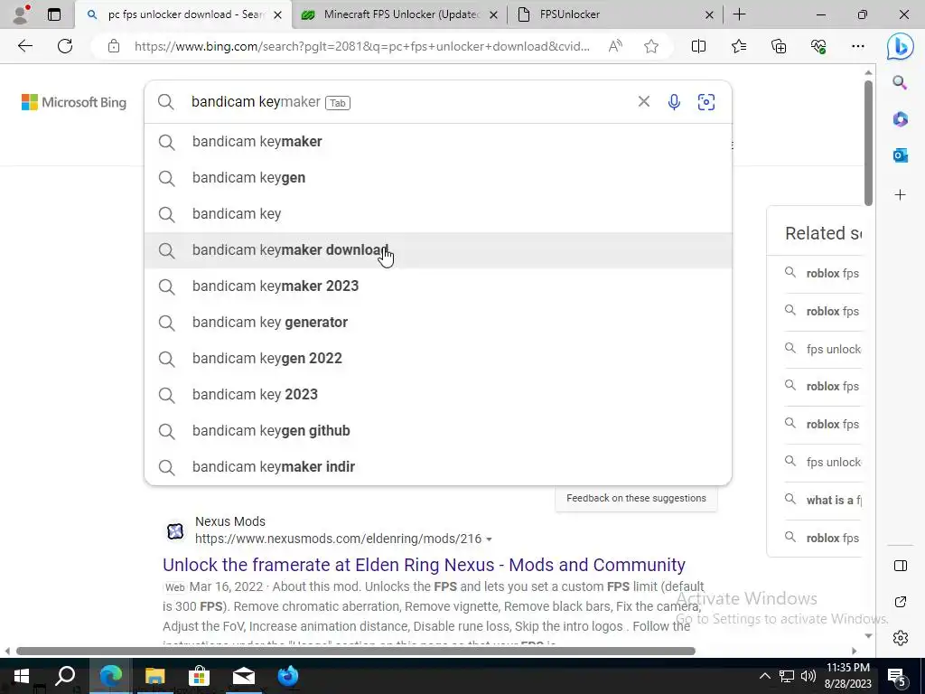Open the sidebar search icon
925x694 pixels.
[x=900, y=82]
